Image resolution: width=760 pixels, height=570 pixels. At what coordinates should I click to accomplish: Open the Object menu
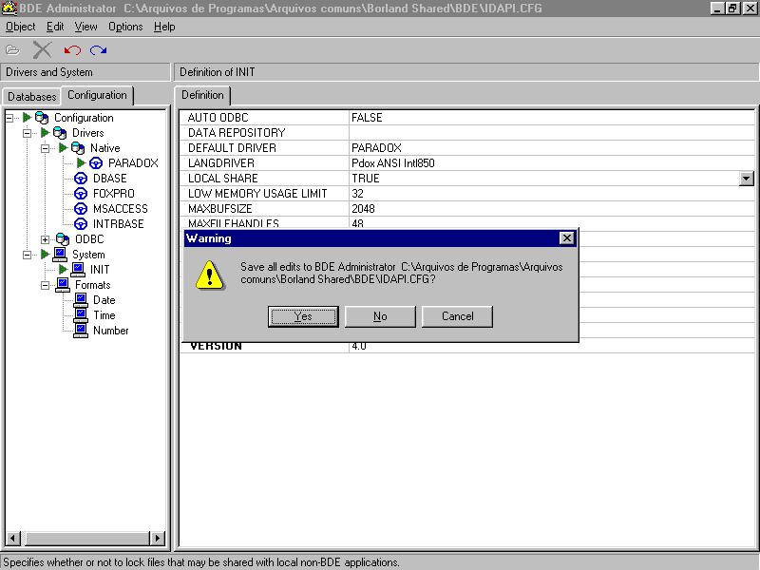click(x=20, y=27)
